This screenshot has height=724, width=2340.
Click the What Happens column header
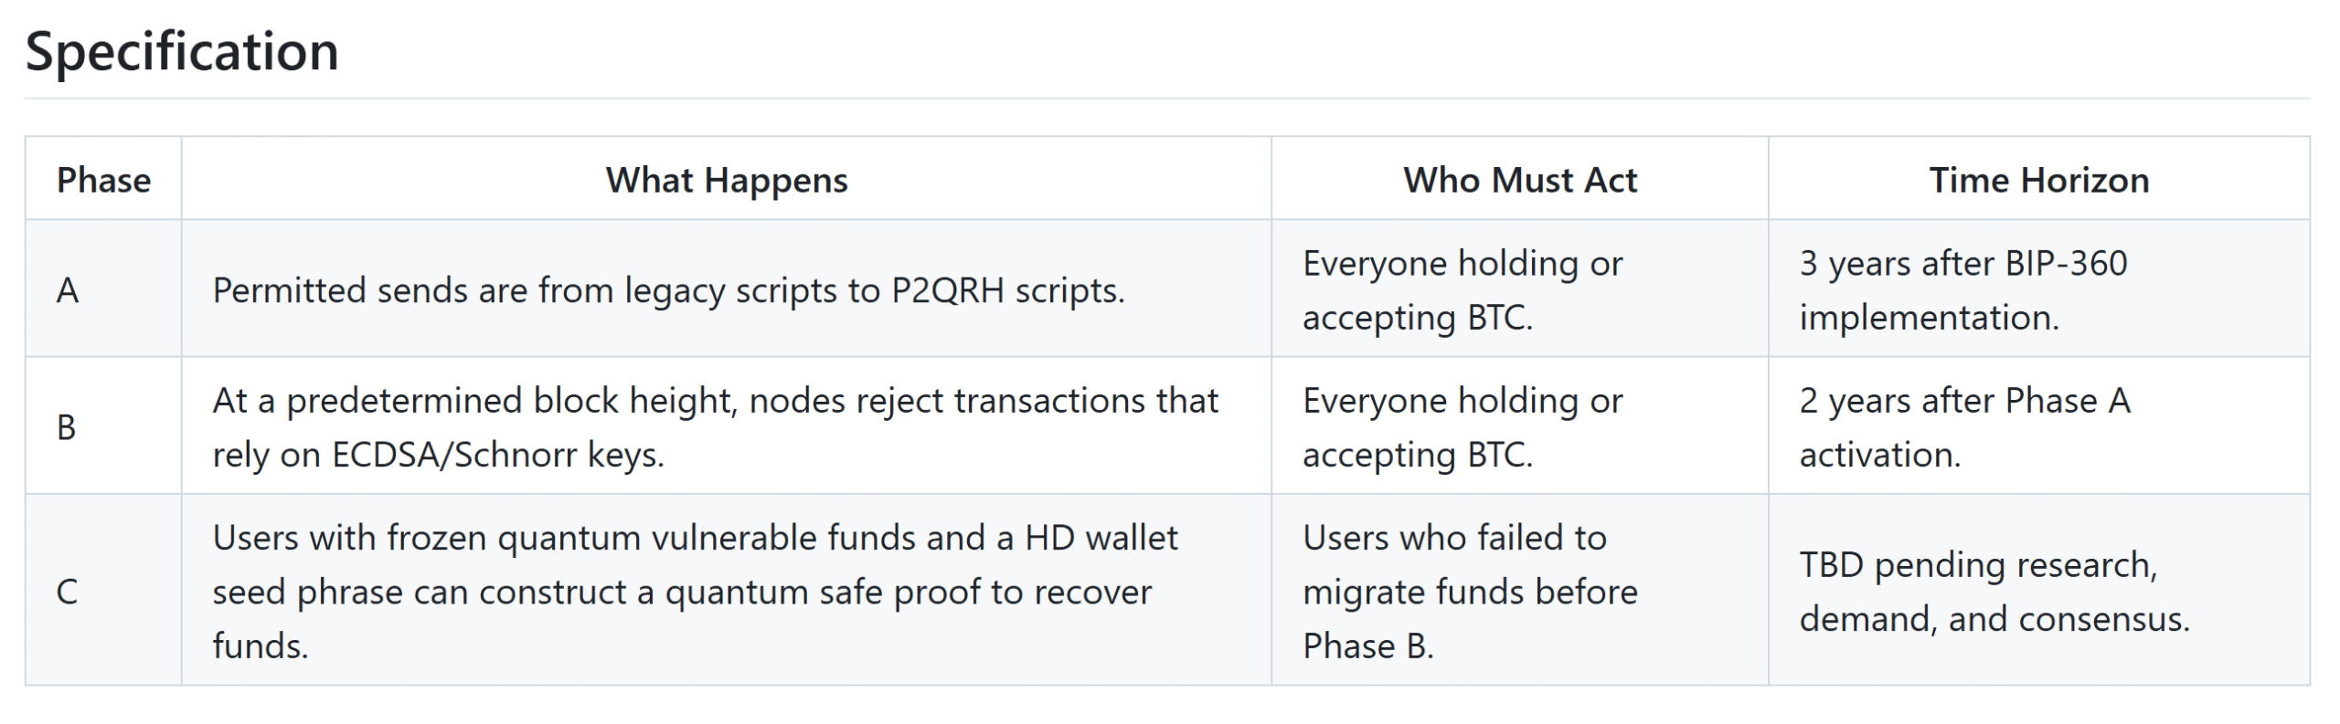(727, 180)
